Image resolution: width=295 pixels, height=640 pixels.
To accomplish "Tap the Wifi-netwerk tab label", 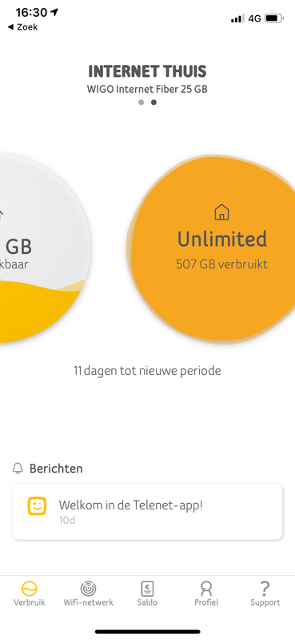I will click(x=89, y=602).
